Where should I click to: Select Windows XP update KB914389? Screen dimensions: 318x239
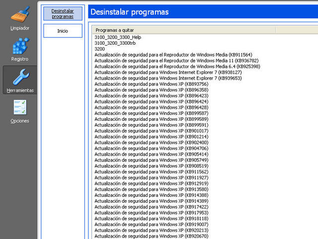pyautogui.click(x=152, y=201)
